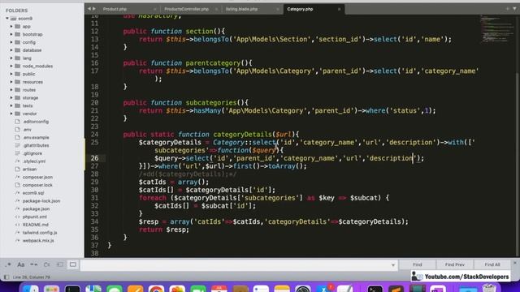The image size is (520, 292).
Task: Open the .editorconfig file
Action: click(x=36, y=122)
